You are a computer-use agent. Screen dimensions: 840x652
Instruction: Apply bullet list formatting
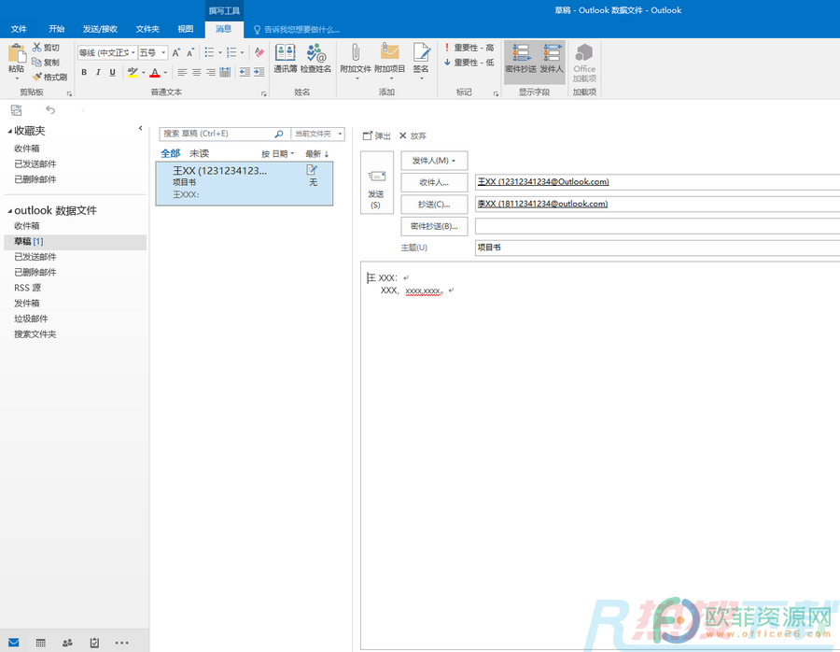coord(209,52)
